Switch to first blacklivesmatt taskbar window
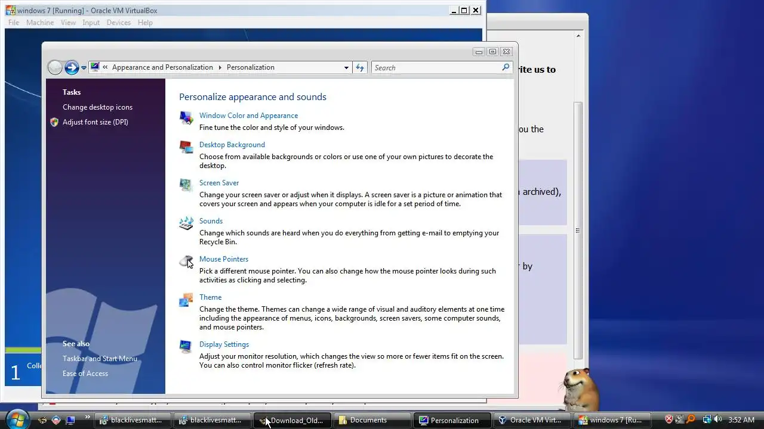 pos(133,420)
